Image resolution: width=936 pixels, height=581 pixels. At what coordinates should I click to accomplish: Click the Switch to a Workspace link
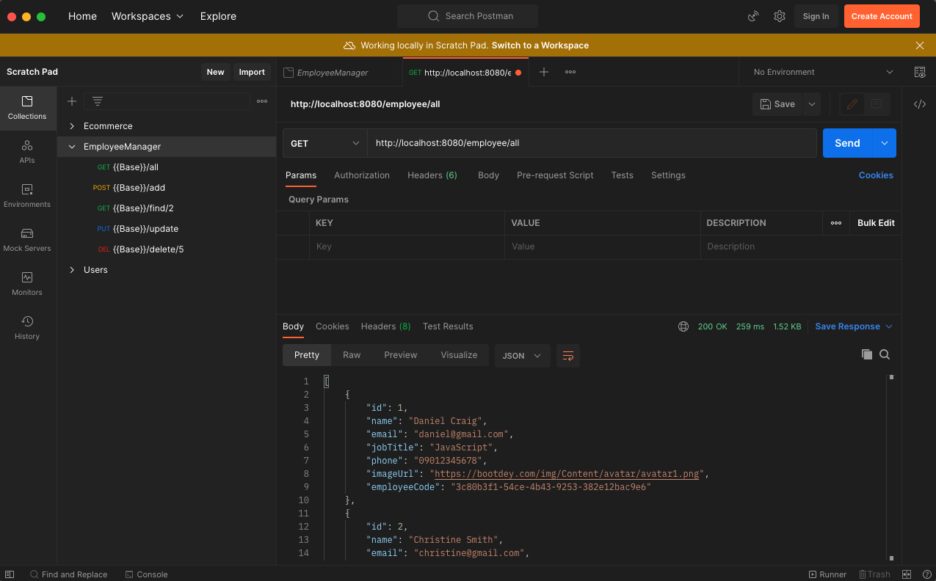(x=540, y=45)
